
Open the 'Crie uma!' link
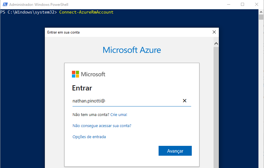pos(119,114)
